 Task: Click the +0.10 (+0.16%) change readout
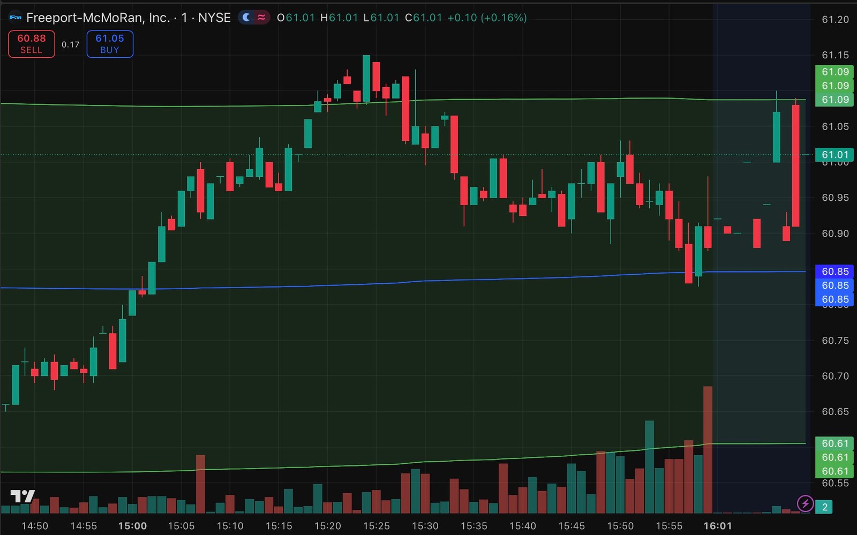click(x=487, y=18)
